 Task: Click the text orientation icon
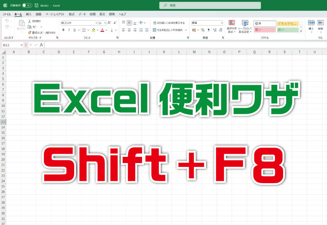[x=141, y=23]
